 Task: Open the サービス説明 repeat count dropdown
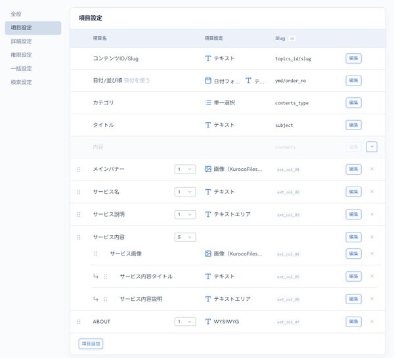coord(185,214)
